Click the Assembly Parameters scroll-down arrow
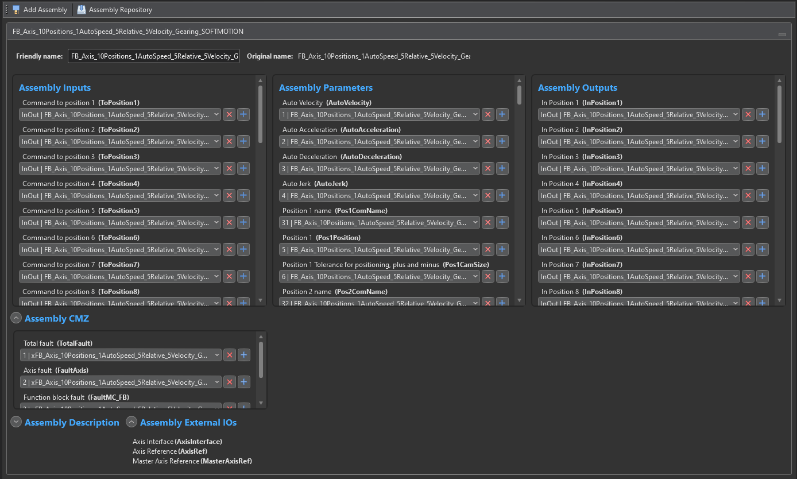Image resolution: width=797 pixels, height=479 pixels. tap(520, 300)
